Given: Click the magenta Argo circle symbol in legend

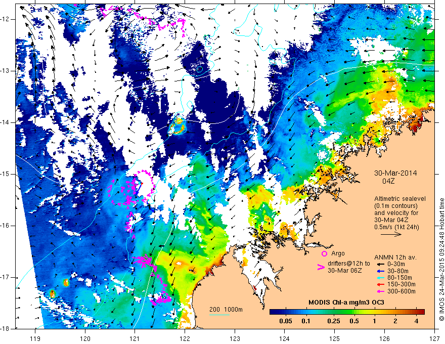Looking at the screenshot, I should [324, 253].
